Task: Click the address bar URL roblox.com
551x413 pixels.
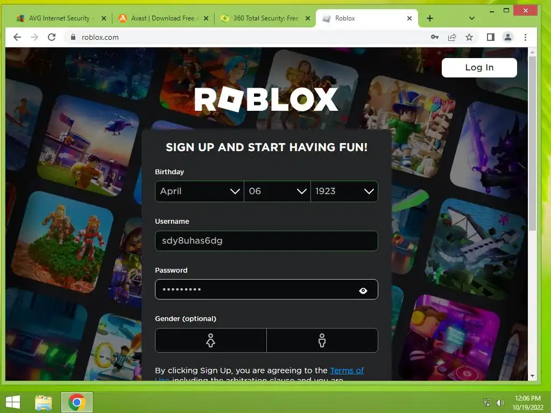Action: click(100, 37)
